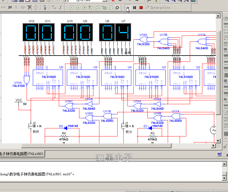Select the U16A 74LS32D OR gate

[x=137, y=106]
